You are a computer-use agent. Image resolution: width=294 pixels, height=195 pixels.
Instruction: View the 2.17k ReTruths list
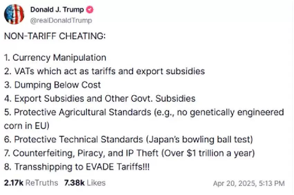tap(31, 183)
